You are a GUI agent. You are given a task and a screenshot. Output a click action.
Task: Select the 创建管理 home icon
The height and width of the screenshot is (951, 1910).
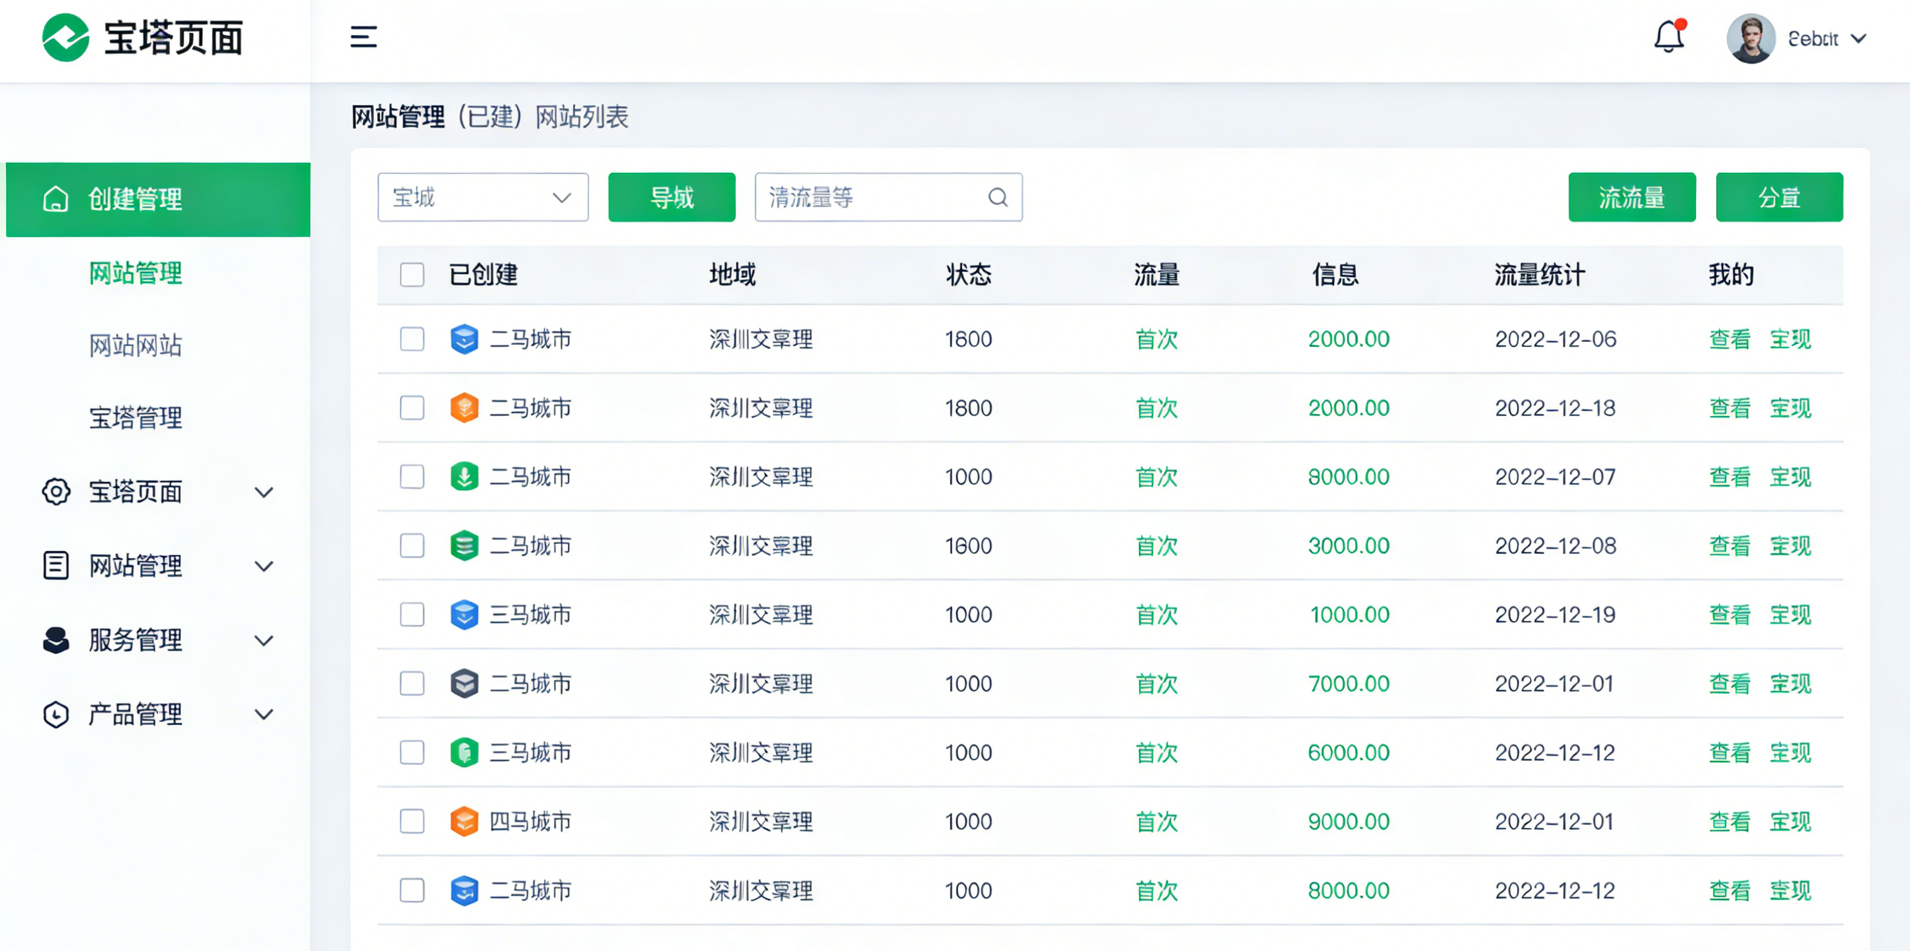click(x=55, y=199)
